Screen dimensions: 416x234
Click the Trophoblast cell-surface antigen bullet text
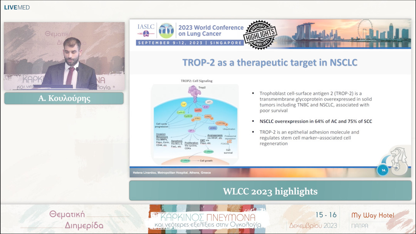point(315,102)
